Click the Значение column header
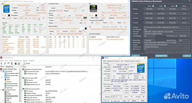Viewport: 192px width, 103px height. coord(49,67)
